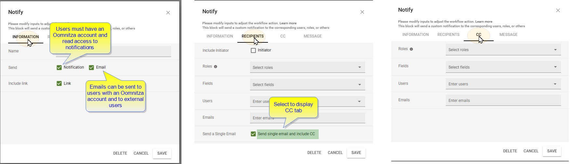This screenshot has height=164, width=573.
Task: Click SAVE in the middle Notify dialog
Action: coord(356,153)
